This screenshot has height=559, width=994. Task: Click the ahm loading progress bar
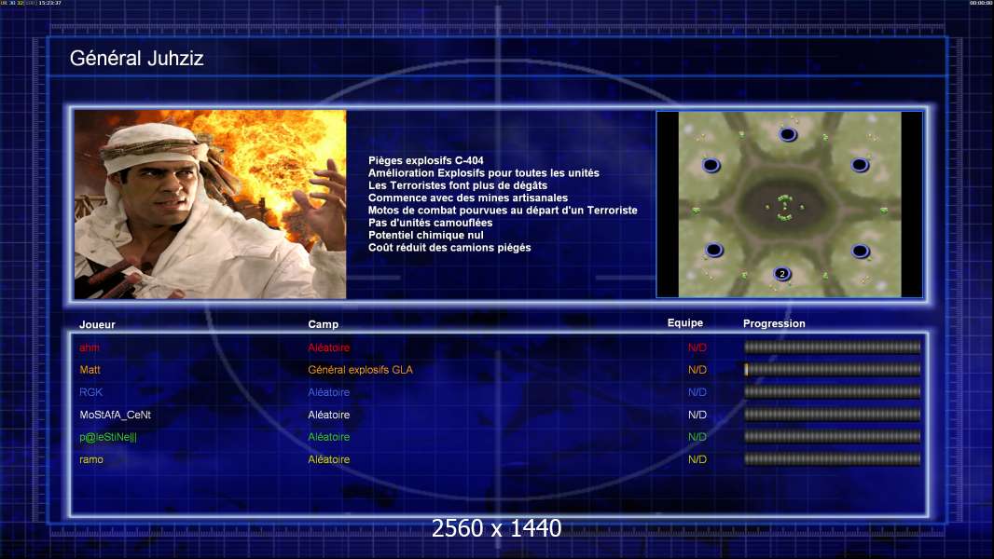pyautogui.click(x=832, y=347)
